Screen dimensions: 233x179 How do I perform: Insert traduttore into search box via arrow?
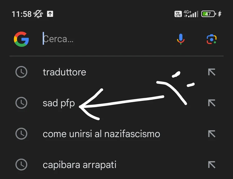[212, 72]
